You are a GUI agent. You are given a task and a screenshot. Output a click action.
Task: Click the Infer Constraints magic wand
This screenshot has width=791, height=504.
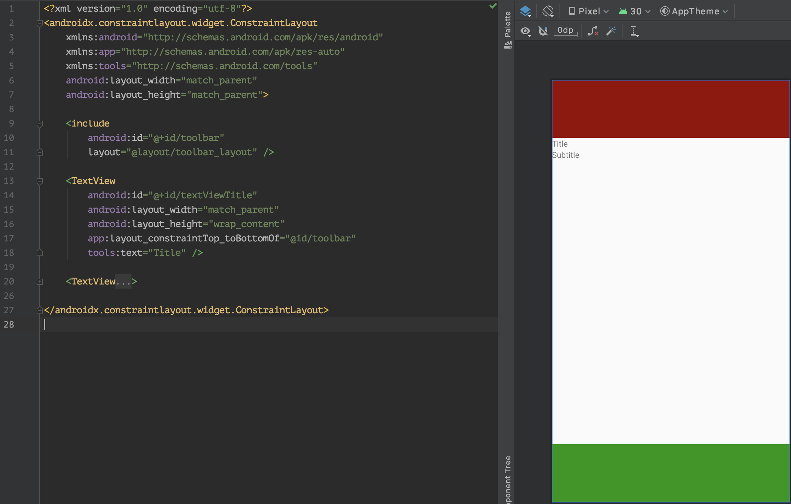coord(611,31)
